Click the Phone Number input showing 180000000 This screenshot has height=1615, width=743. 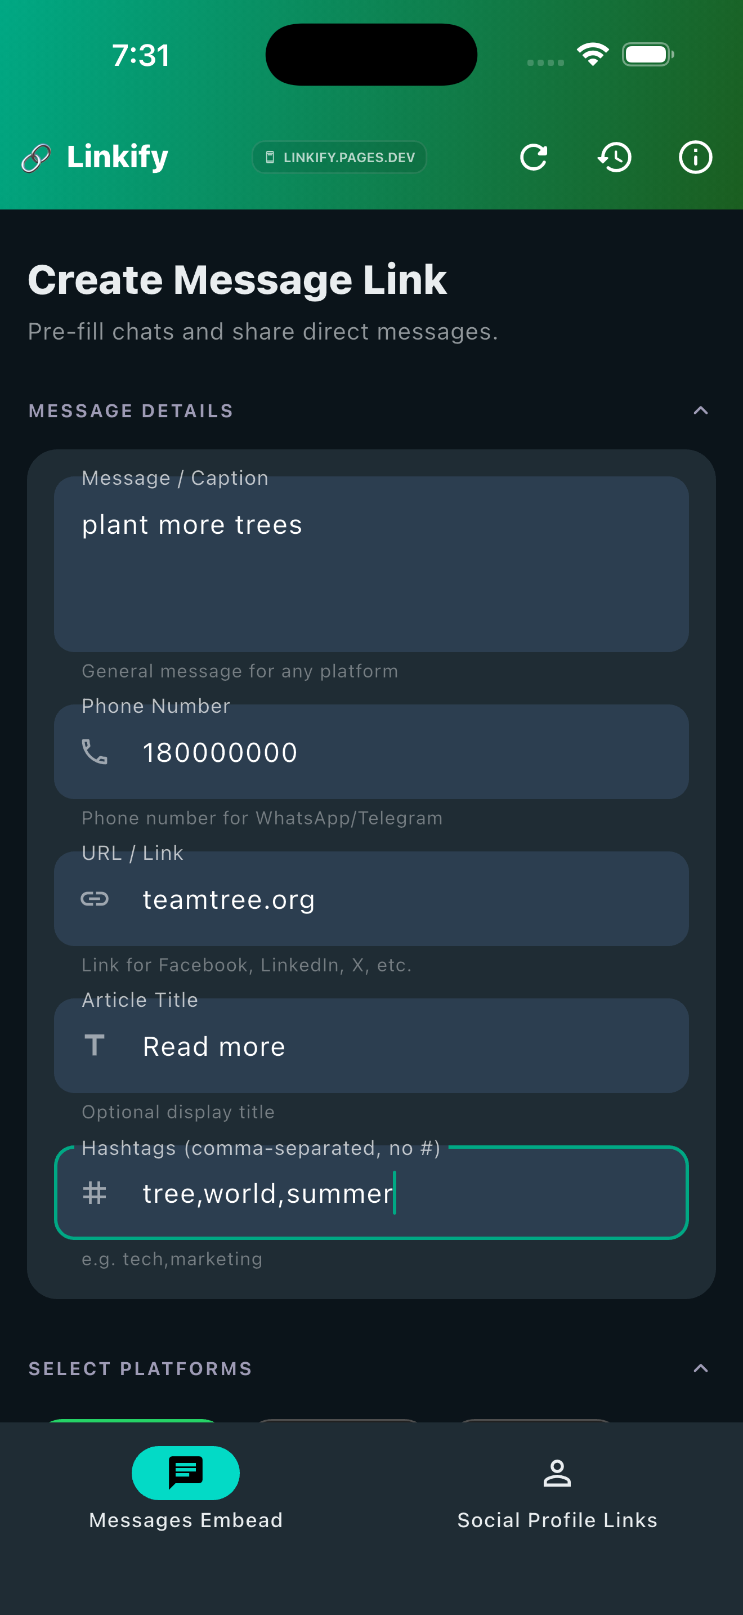(371, 752)
